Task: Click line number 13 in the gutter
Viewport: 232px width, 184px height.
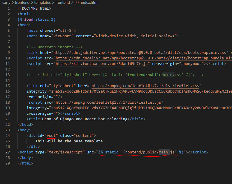Action: [8, 75]
